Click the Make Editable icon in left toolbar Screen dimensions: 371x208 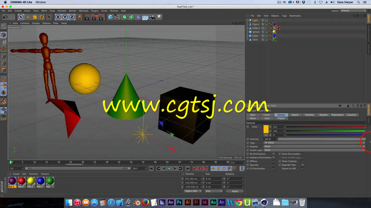4,26
